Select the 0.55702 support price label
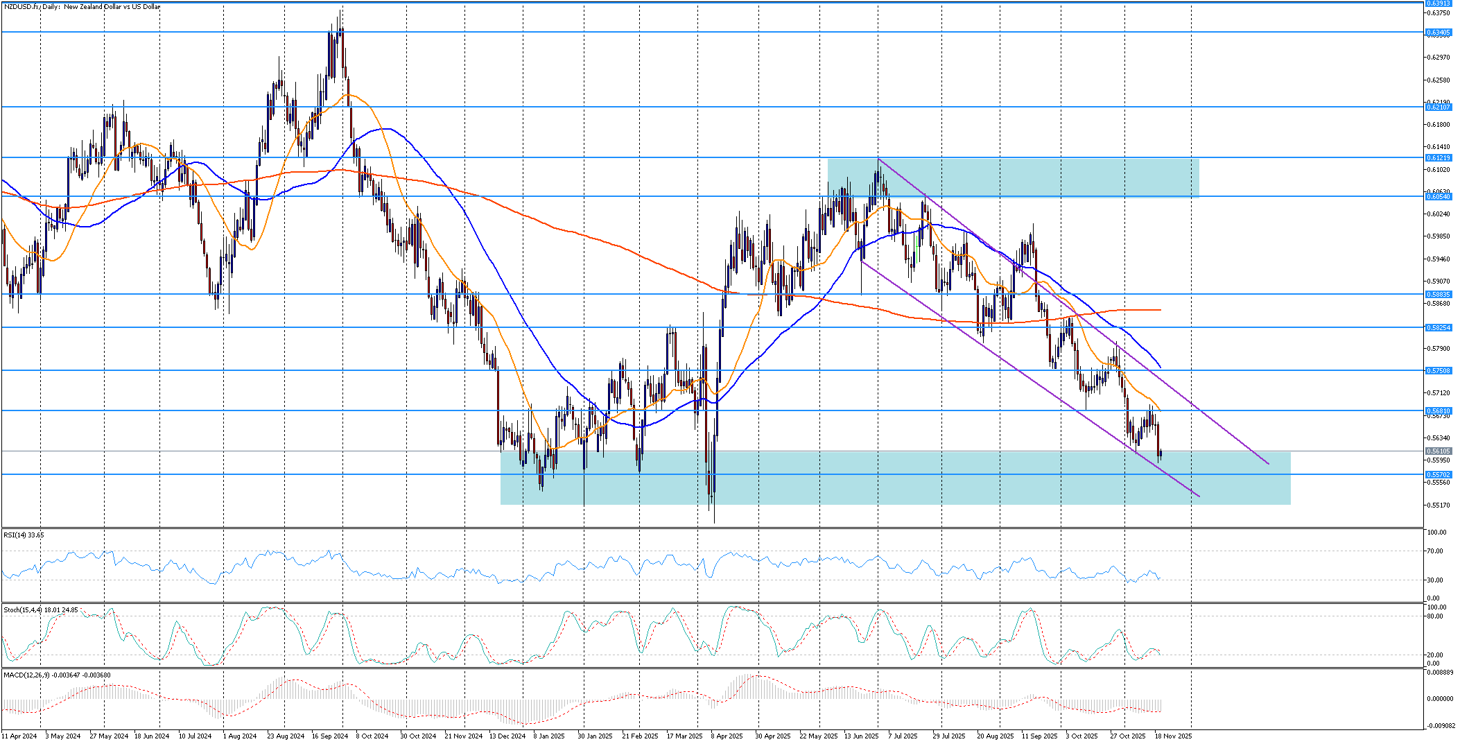The width and height of the screenshot is (1460, 744). click(1438, 475)
